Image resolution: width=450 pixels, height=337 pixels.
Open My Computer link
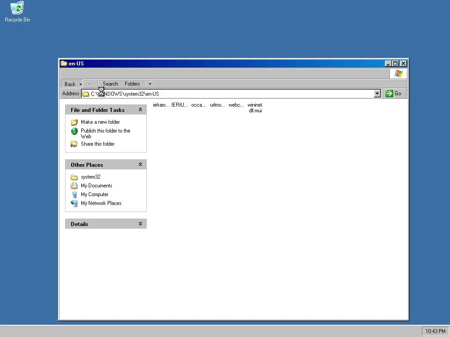tap(94, 194)
